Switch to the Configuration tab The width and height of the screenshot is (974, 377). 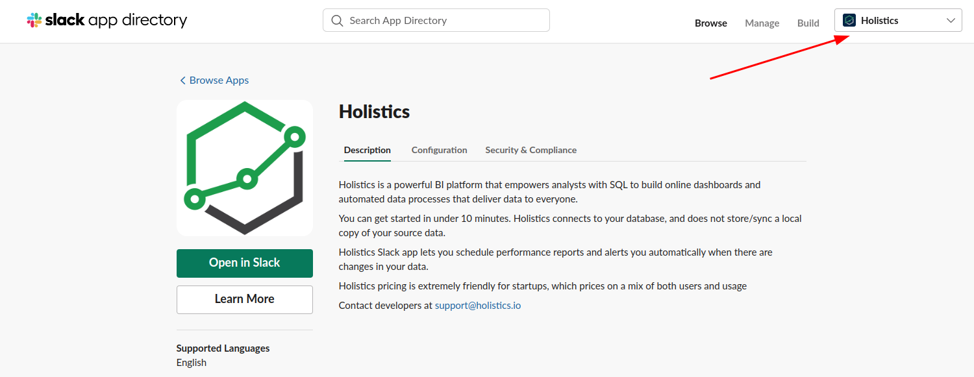(440, 150)
